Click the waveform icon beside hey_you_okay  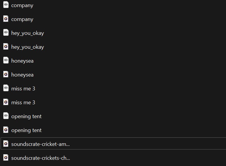(x=6, y=33)
